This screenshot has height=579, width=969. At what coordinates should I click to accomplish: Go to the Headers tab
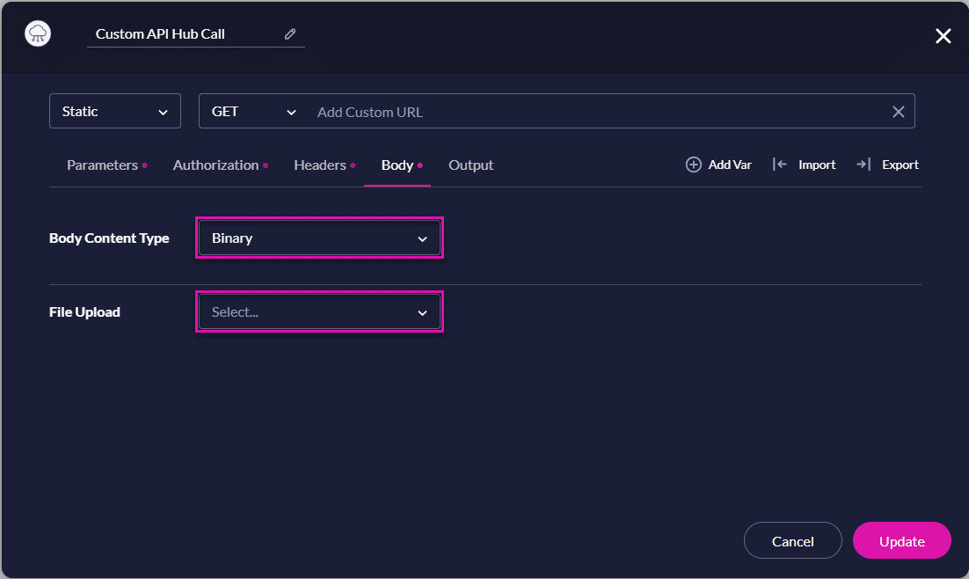coord(320,165)
